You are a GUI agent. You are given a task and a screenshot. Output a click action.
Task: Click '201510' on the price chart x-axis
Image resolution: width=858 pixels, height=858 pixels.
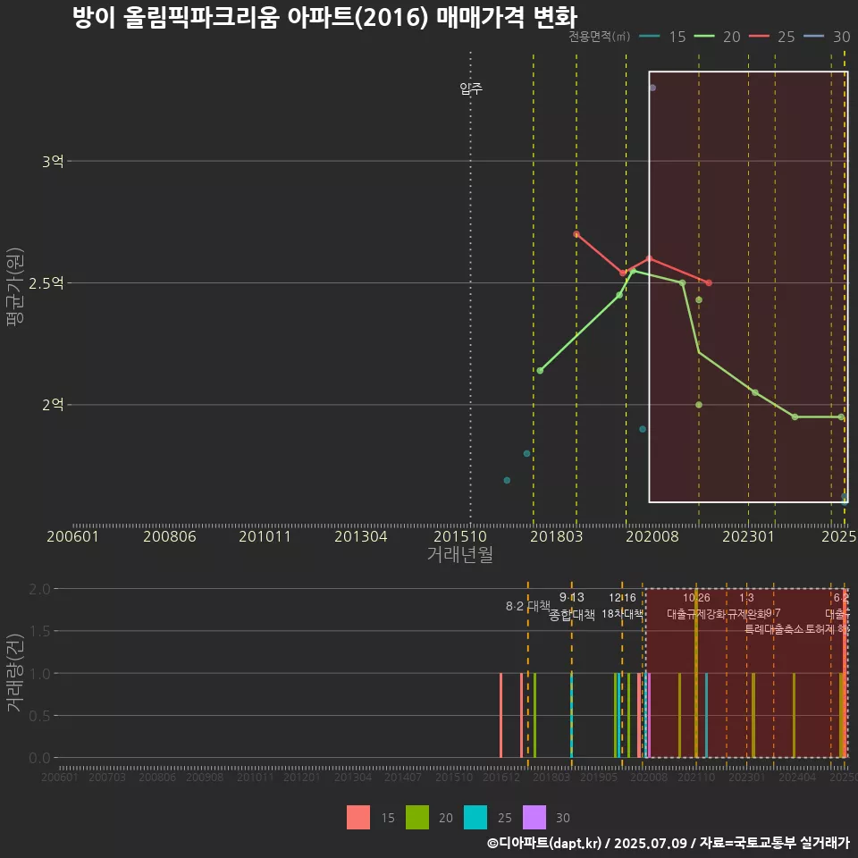[x=460, y=536]
